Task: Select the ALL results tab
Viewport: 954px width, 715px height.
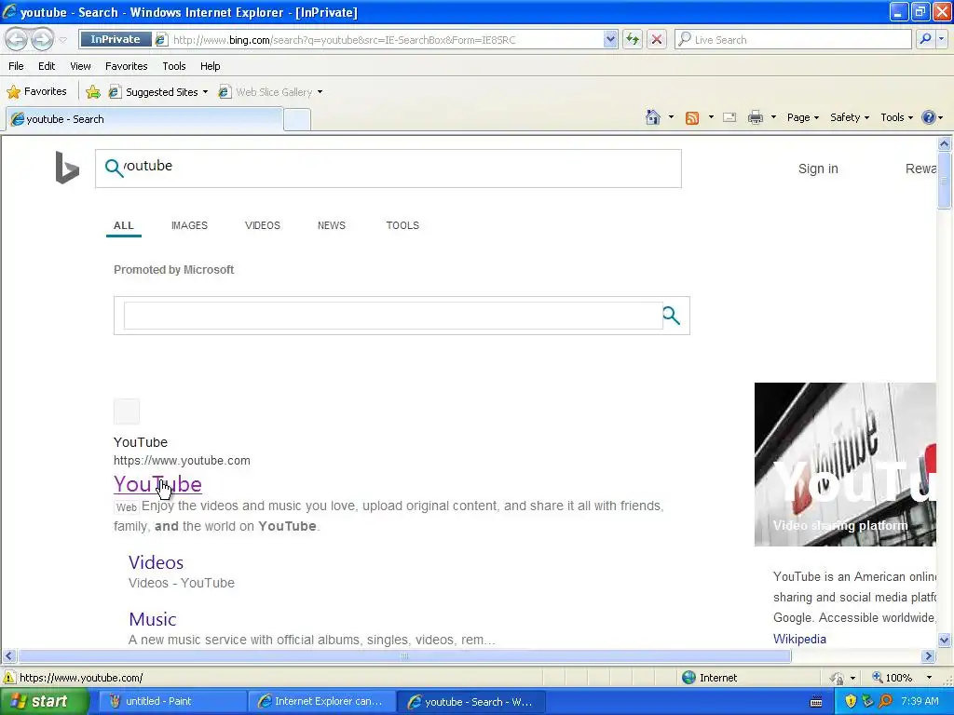Action: pos(124,225)
